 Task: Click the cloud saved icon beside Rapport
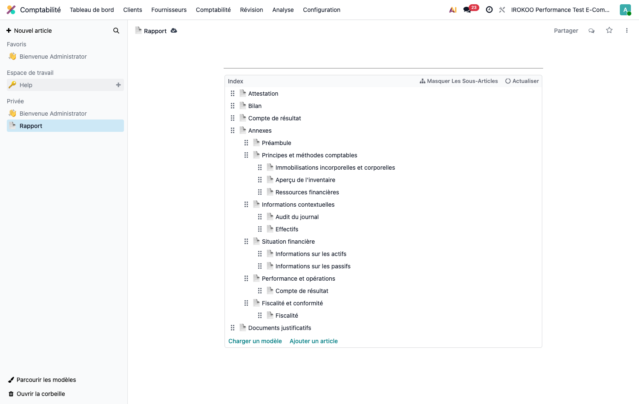(174, 31)
